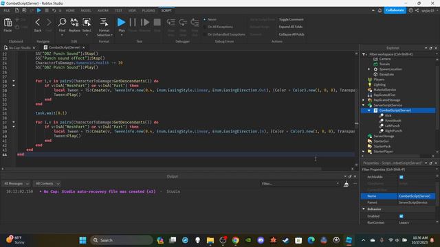Switch to the AVATAR ribbon tab
440x247 pixels.
pos(103,11)
